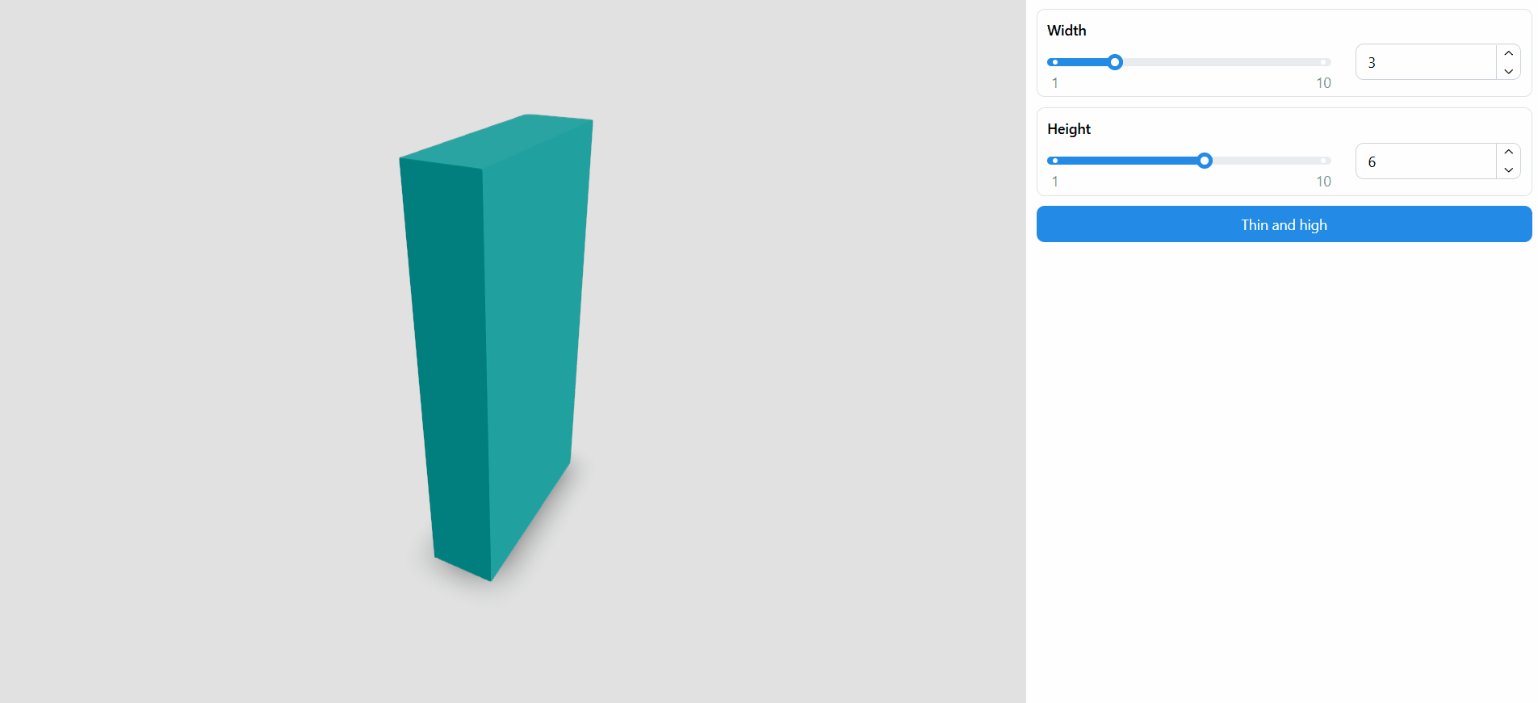Viewport: 1538px width, 703px height.
Task: Set Height slider to its minimum end
Action: tap(1054, 161)
